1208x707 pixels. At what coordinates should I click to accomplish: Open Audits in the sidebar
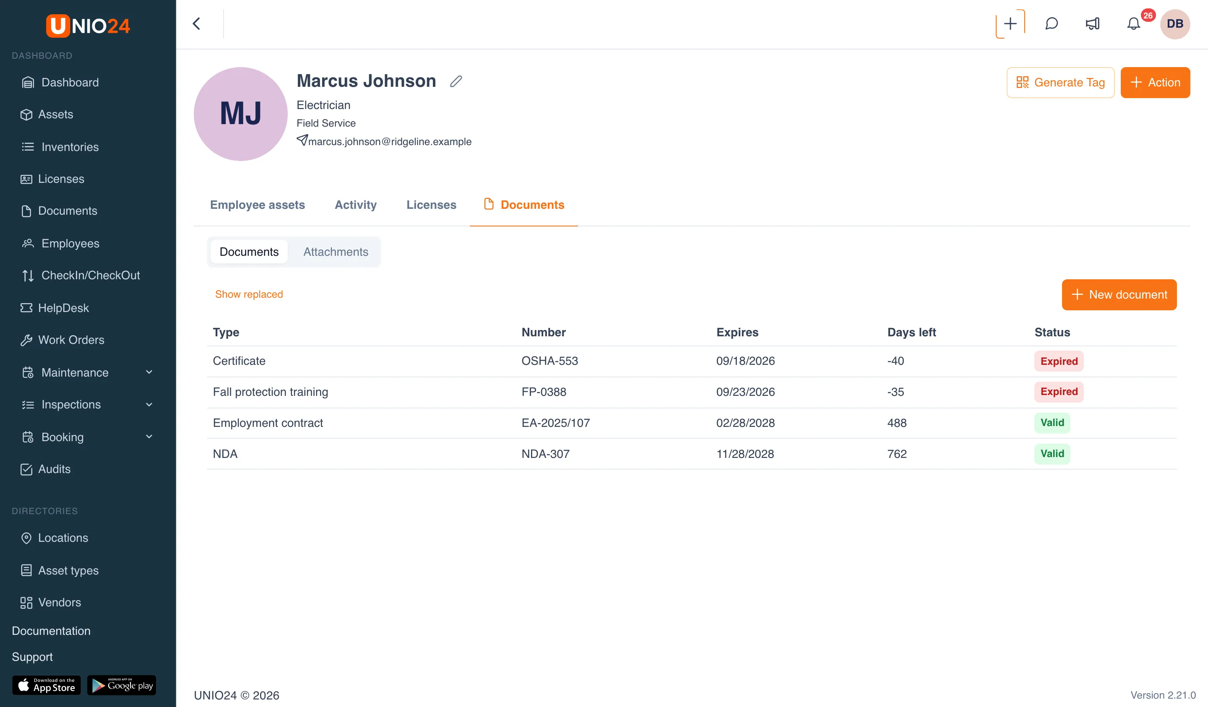click(46, 469)
